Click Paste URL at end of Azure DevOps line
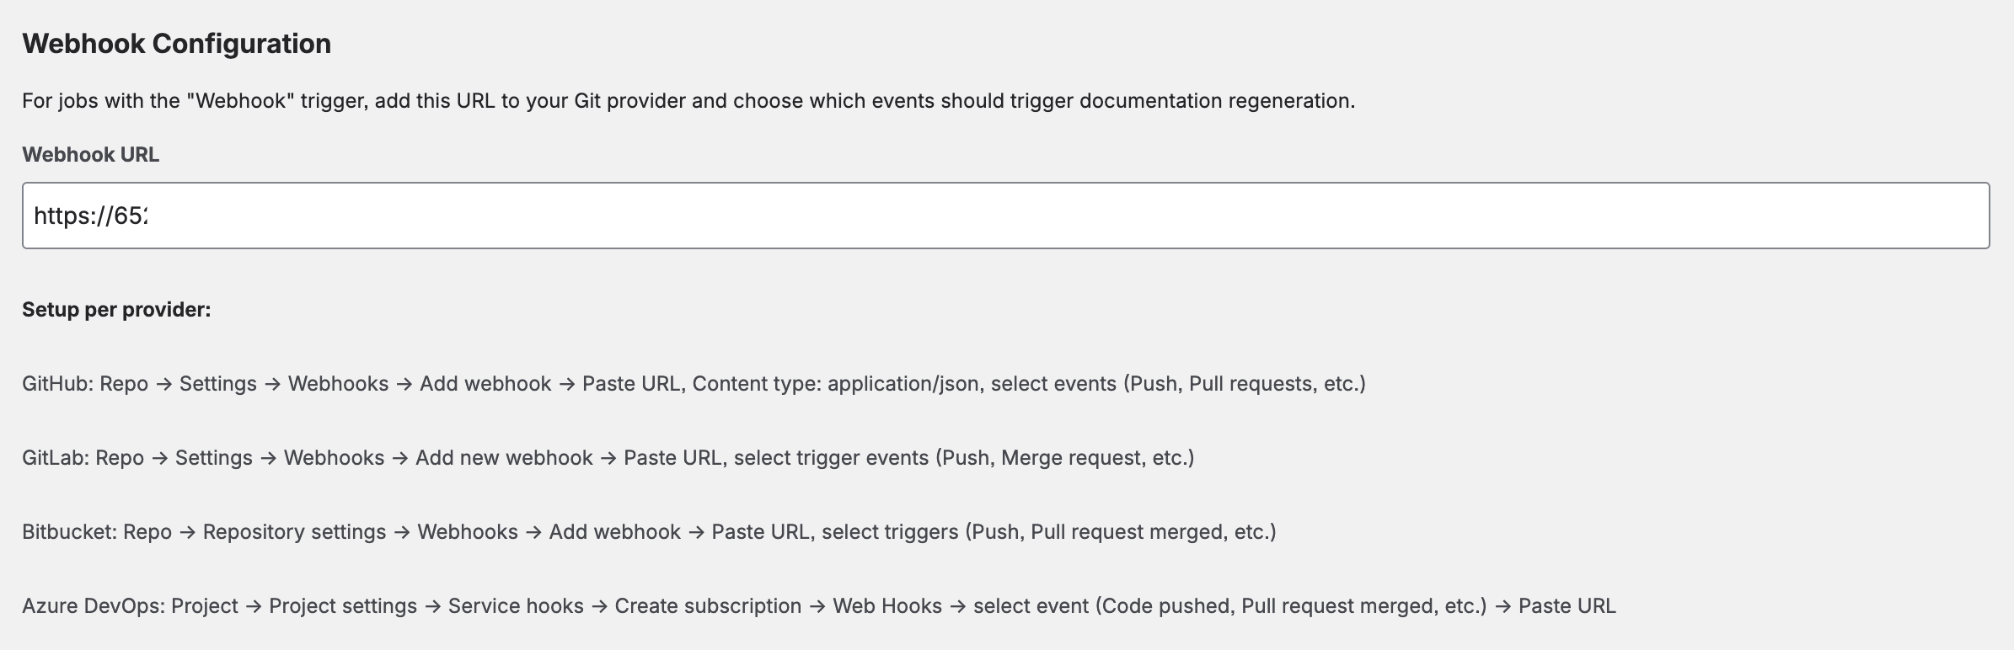Image resolution: width=2014 pixels, height=650 pixels. click(x=1567, y=605)
